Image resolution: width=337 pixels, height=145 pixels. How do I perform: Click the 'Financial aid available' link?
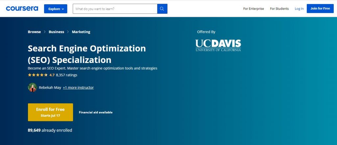click(x=96, y=112)
